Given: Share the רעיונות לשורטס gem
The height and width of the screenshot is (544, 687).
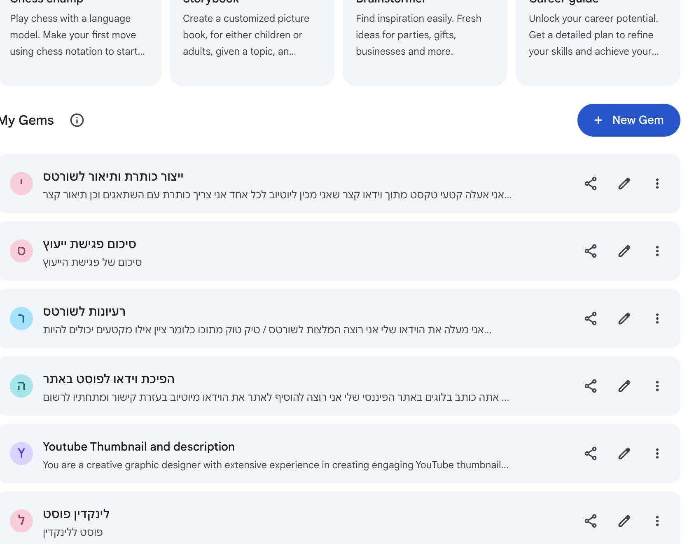Looking at the screenshot, I should (x=591, y=318).
